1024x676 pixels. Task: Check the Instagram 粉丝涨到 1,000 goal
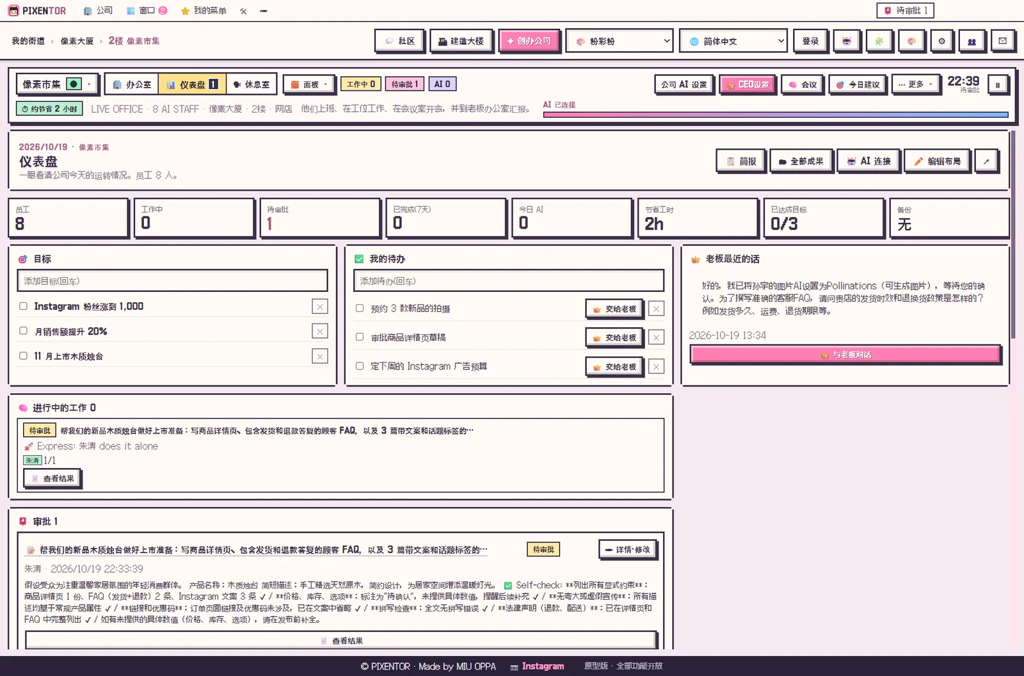click(23, 306)
